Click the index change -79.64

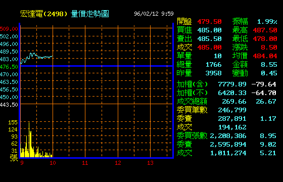pos(264,84)
